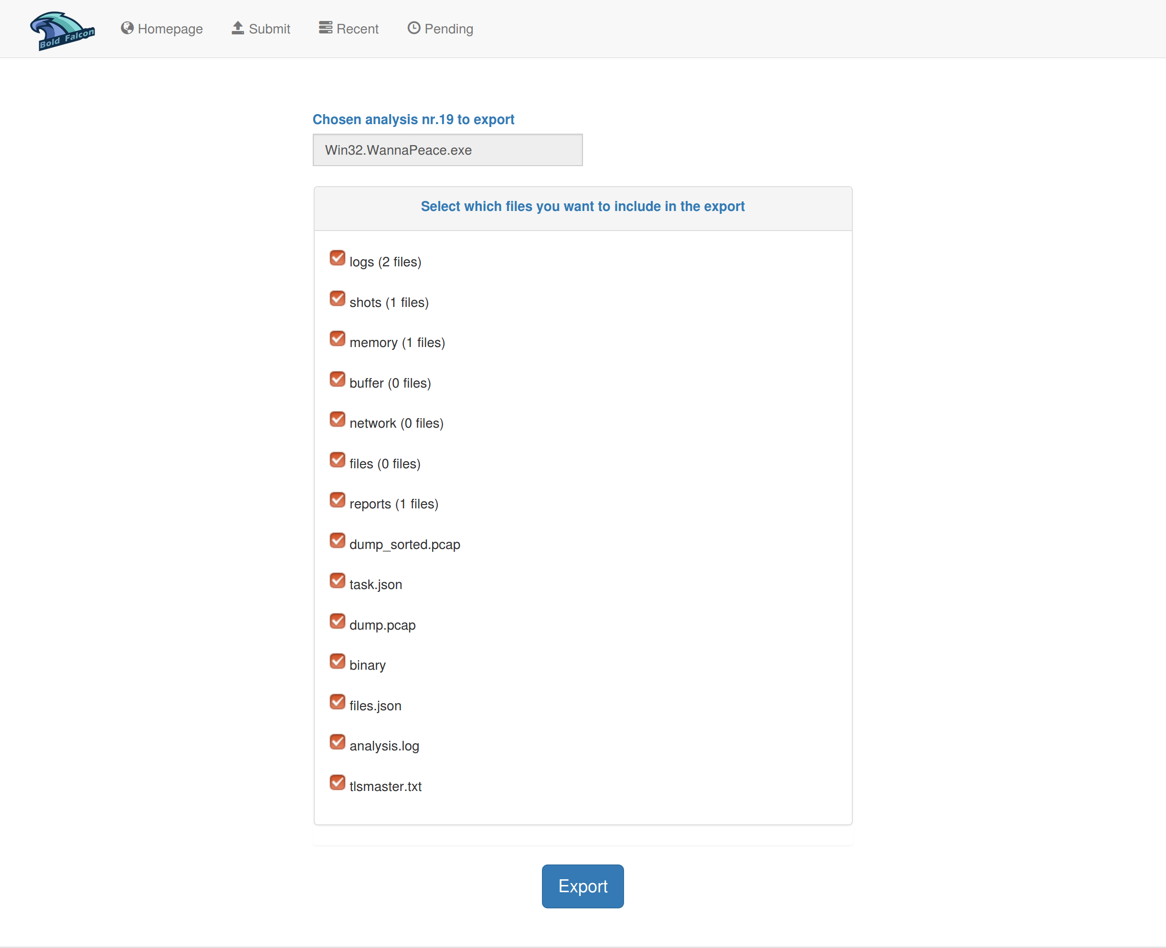Click the 'memory (1 files)' label
Screen dimensions: 1166x948
tap(398, 343)
